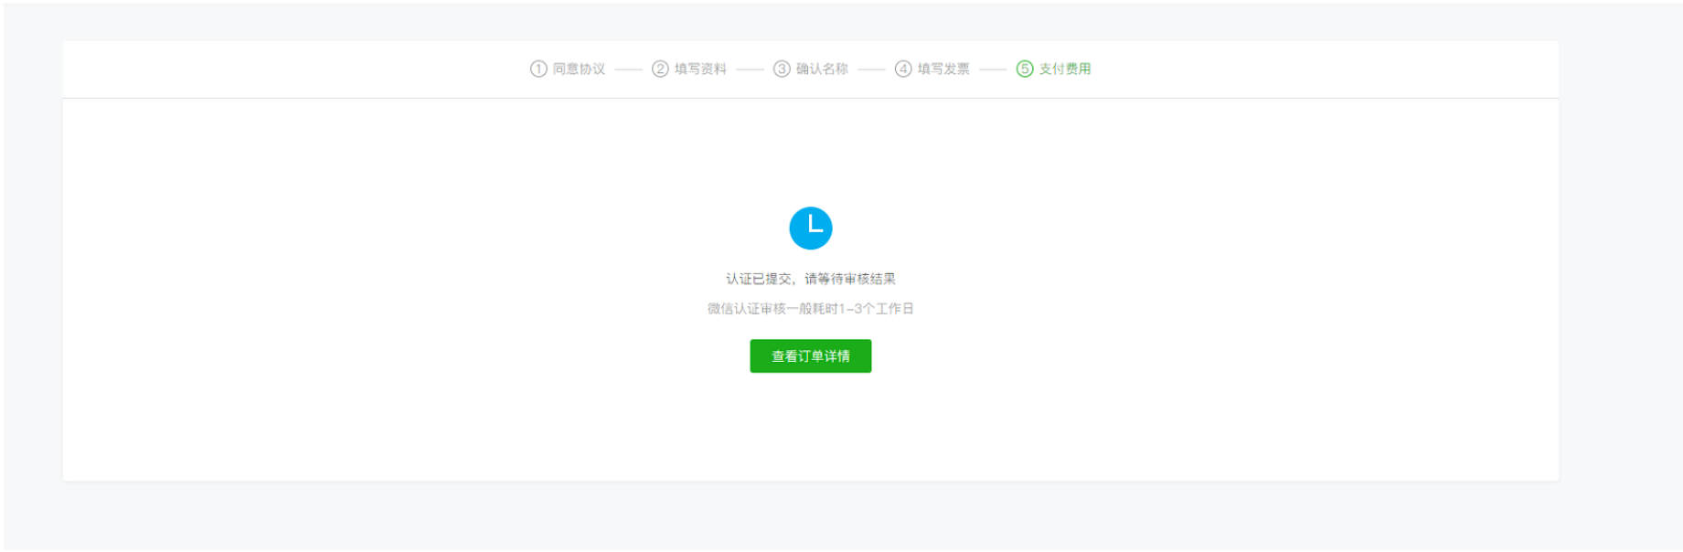Image resolution: width=1683 pixels, height=552 pixels.
Task: Select step 5 支付费用
Action: click(1054, 69)
